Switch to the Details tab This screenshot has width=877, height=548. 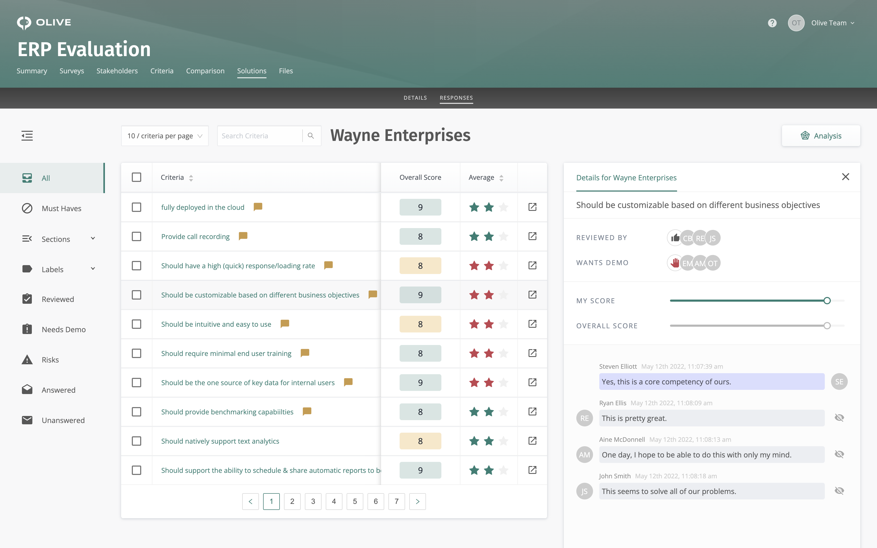(415, 98)
